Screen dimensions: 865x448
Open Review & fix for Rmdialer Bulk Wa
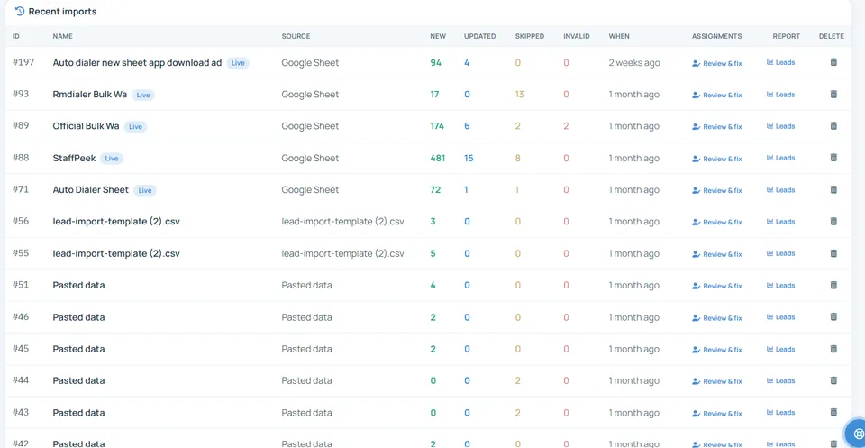point(717,95)
